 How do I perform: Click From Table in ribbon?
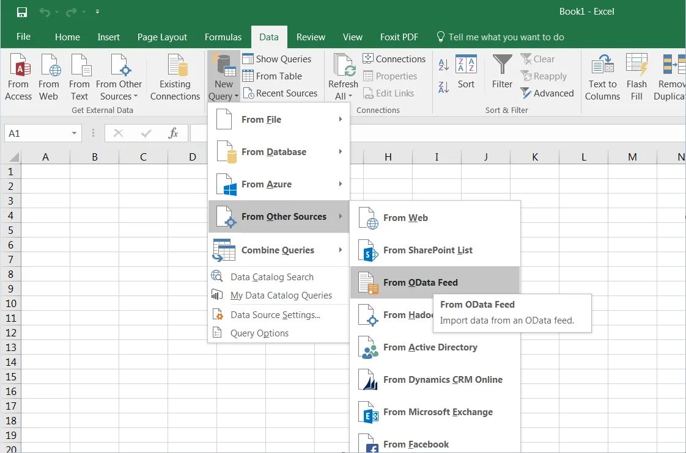click(x=272, y=76)
